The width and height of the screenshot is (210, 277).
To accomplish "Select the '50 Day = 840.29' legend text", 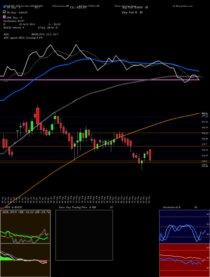I will (16, 13).
